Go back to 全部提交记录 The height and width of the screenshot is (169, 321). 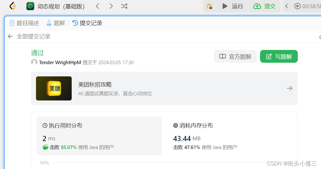(29, 36)
